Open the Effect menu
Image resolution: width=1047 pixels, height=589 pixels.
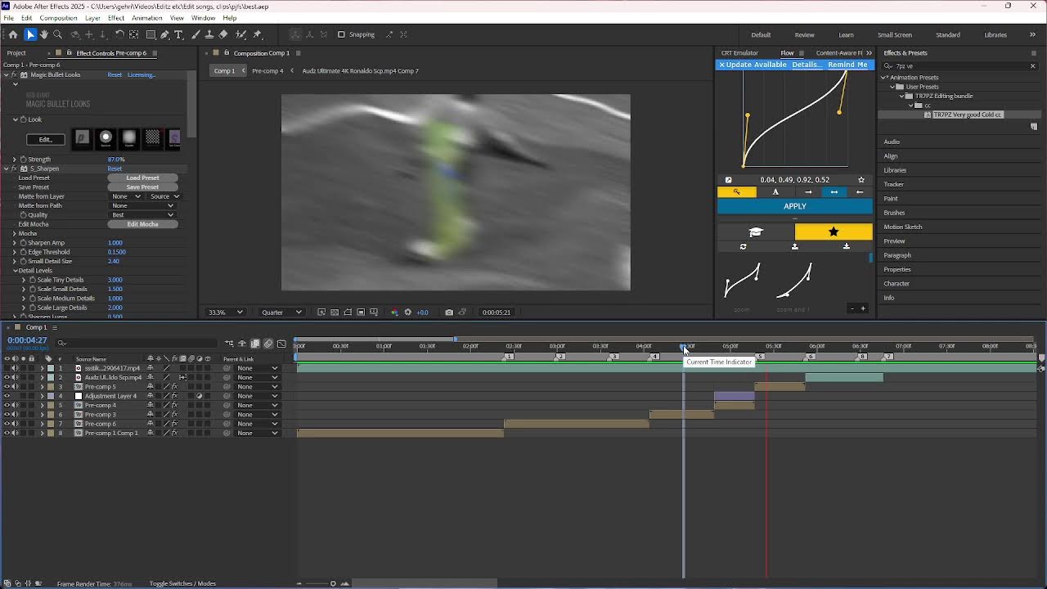coord(116,18)
